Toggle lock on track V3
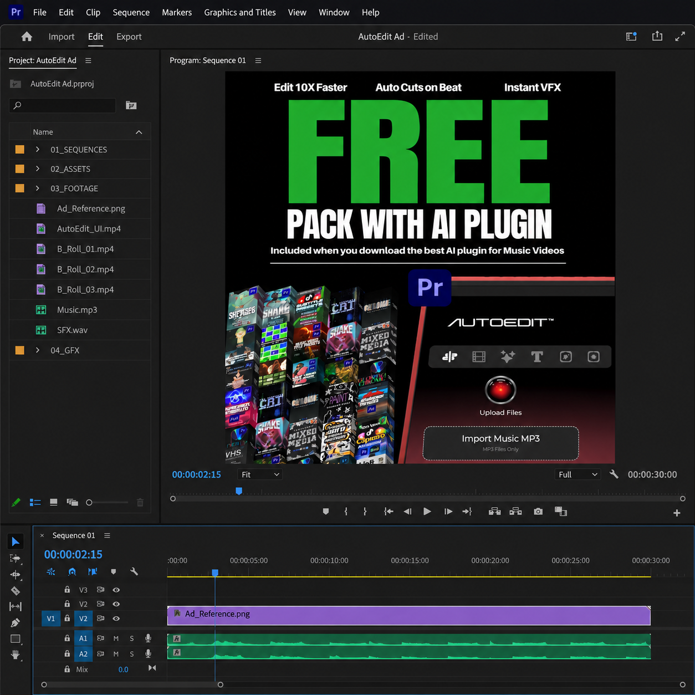This screenshot has width=695, height=695. (x=67, y=590)
